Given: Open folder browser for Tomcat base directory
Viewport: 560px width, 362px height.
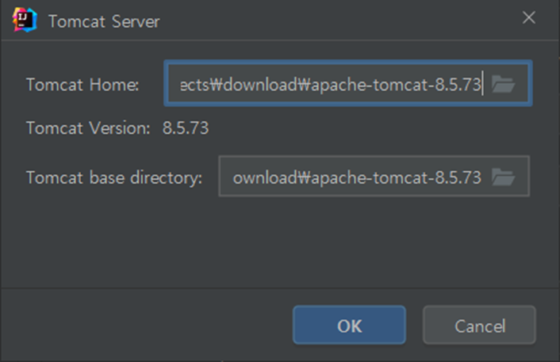Looking at the screenshot, I should (504, 177).
